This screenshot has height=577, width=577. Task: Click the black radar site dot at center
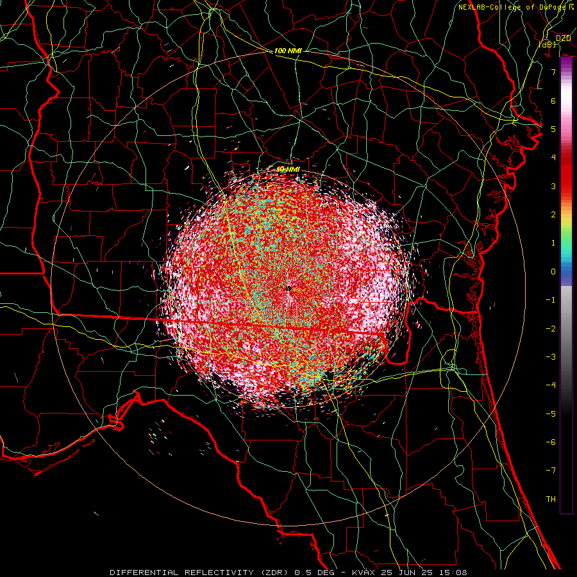pyautogui.click(x=289, y=288)
